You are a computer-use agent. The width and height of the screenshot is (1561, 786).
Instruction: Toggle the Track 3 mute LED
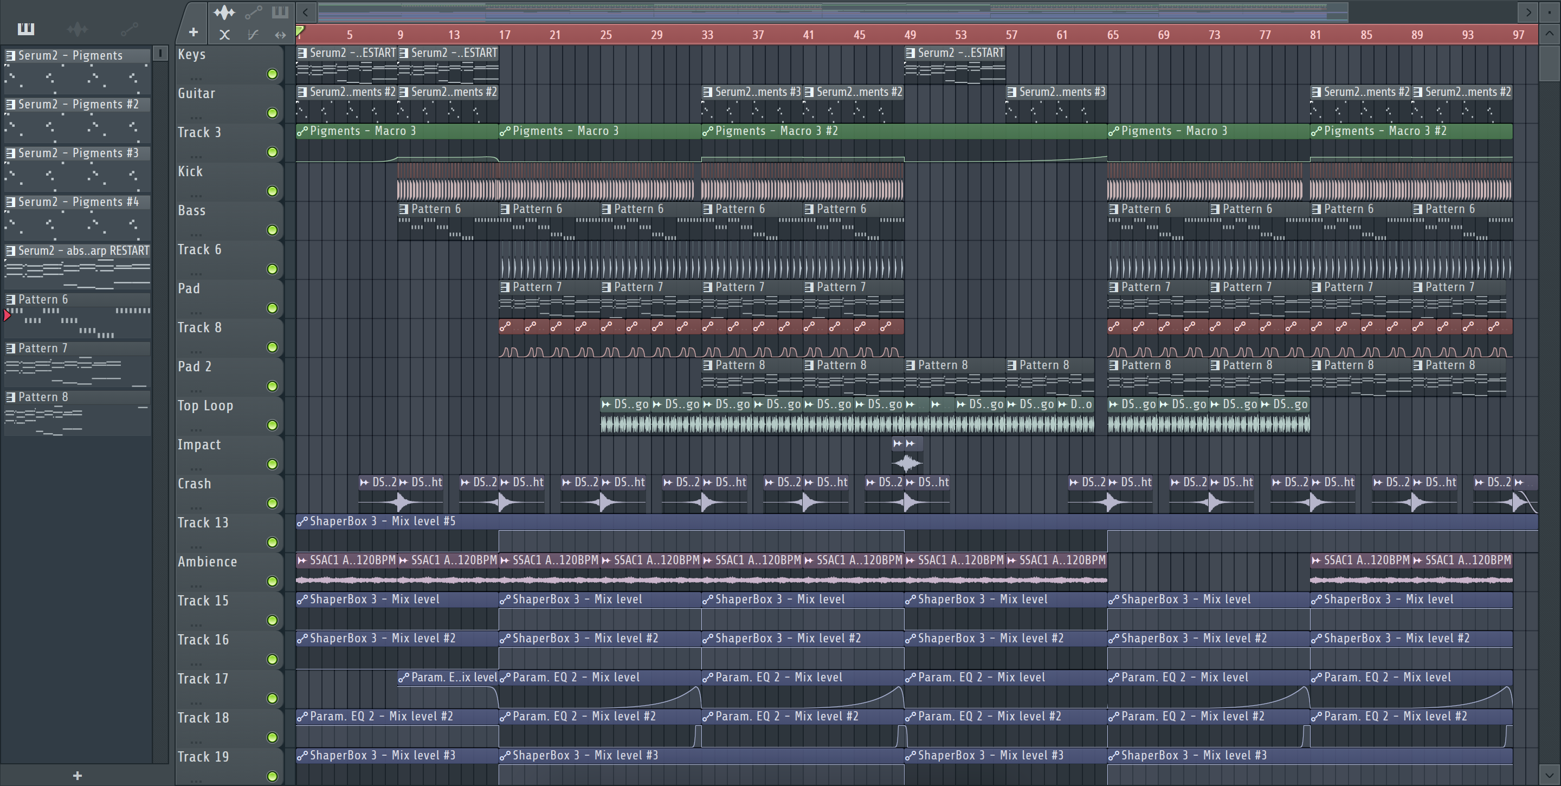tap(272, 152)
